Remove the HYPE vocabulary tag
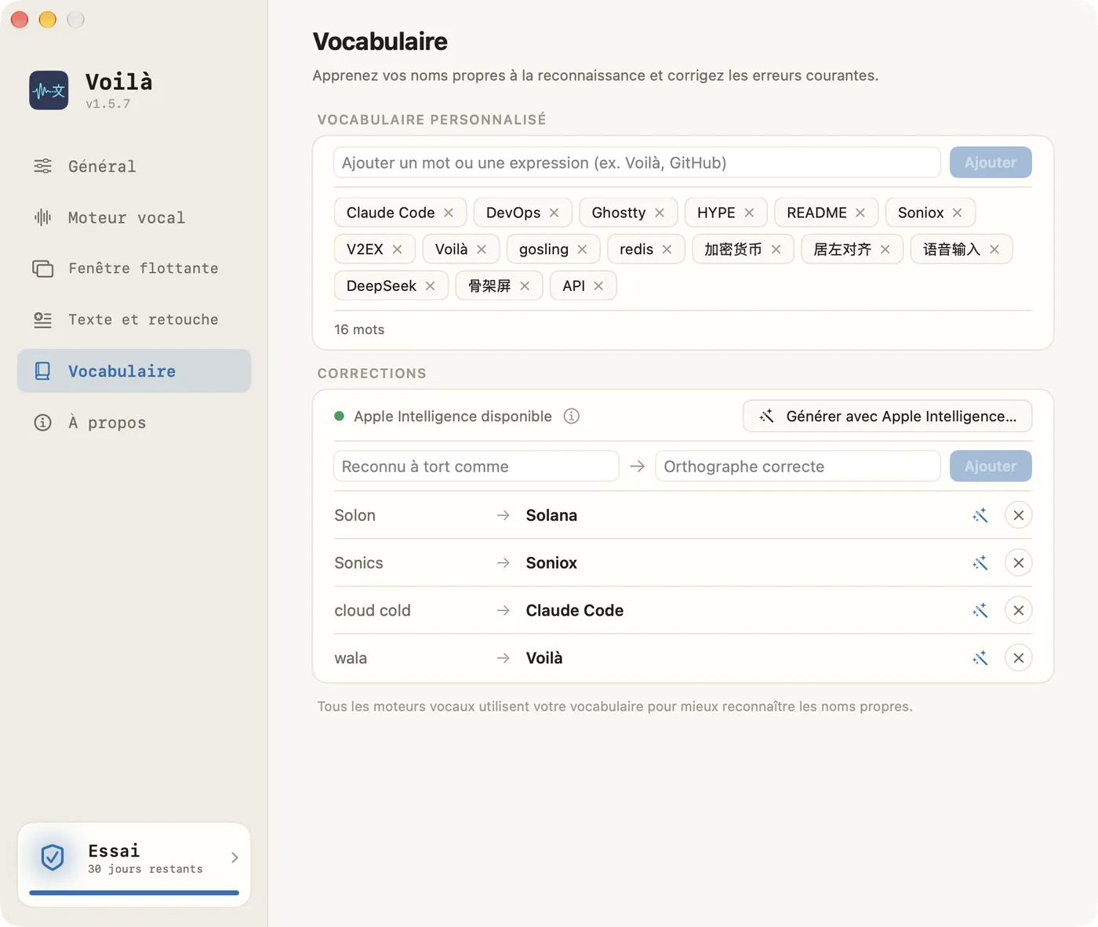1098x927 pixels. [749, 213]
